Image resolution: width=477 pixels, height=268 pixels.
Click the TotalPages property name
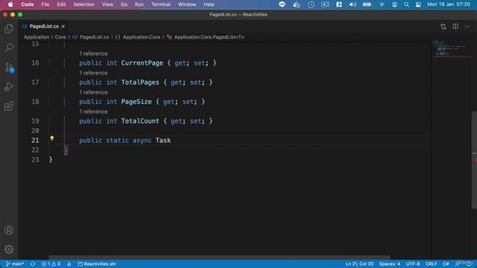pyautogui.click(x=140, y=83)
